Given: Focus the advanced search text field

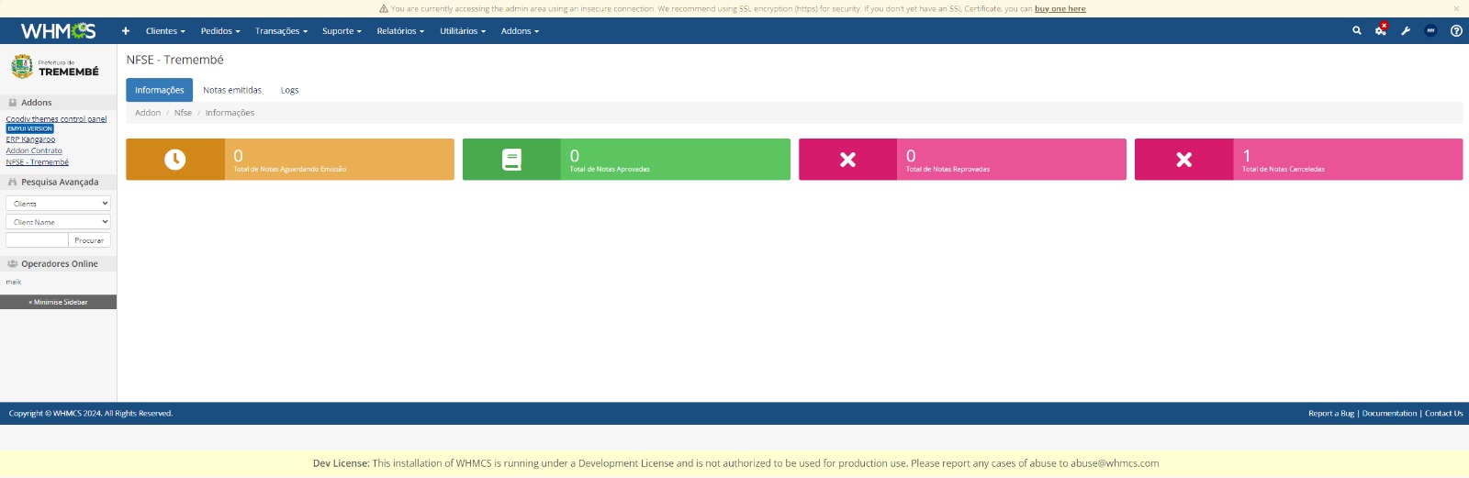Looking at the screenshot, I should pos(37,240).
